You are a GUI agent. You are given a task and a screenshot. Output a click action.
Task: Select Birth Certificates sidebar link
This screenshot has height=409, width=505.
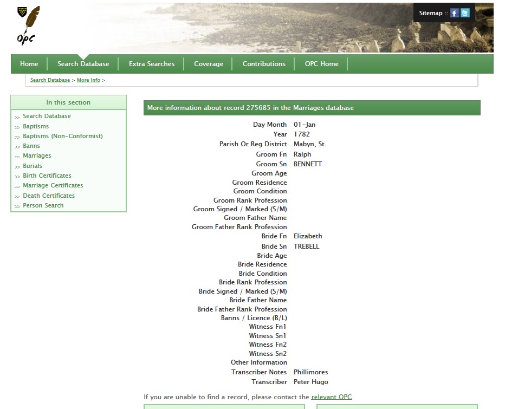[47, 176]
